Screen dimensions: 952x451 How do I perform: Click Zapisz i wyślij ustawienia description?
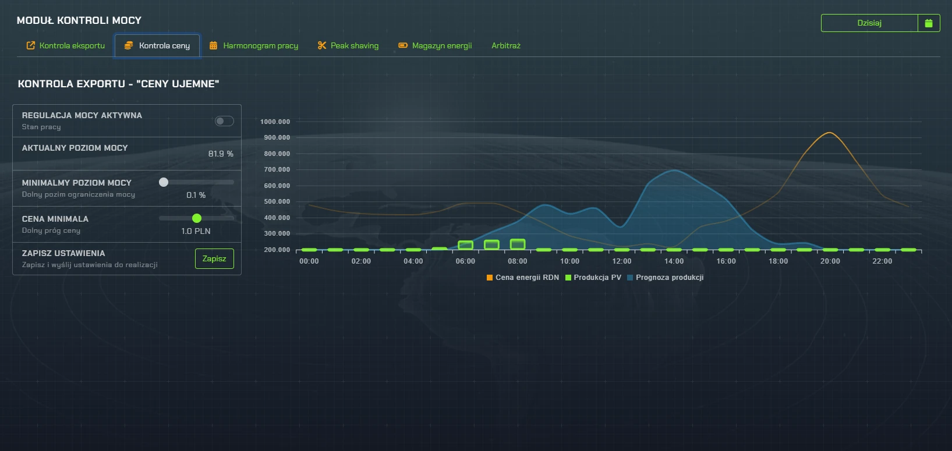(90, 265)
